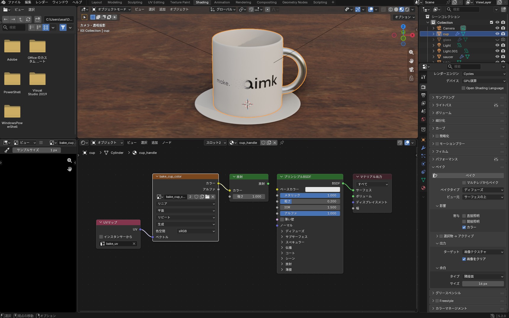Uncheck 画像をクリア checkbox

pos(464,259)
